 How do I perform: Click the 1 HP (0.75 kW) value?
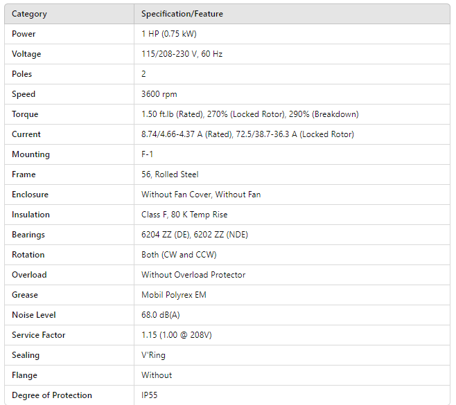169,34
